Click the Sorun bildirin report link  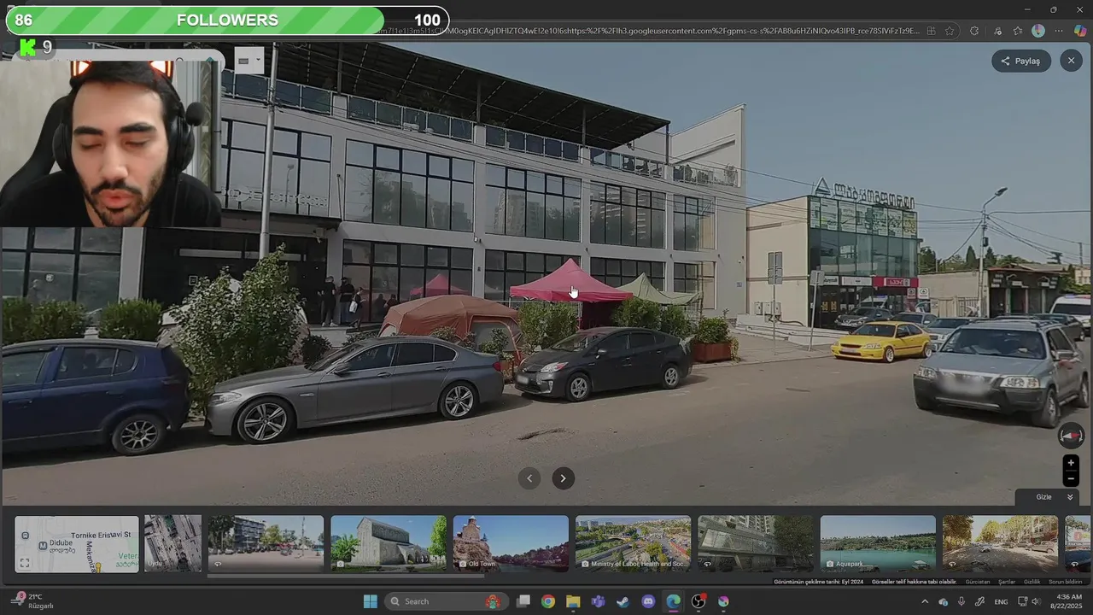click(1066, 582)
